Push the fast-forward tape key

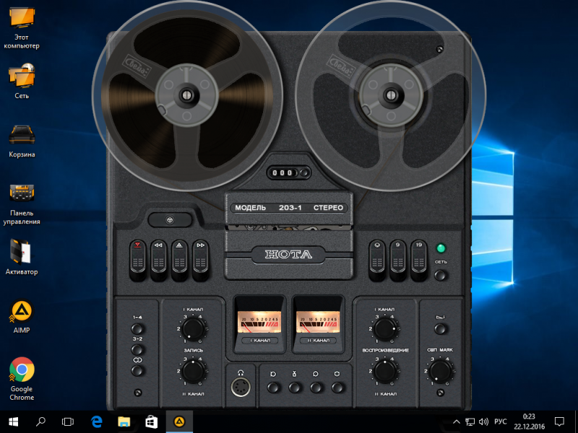click(201, 260)
